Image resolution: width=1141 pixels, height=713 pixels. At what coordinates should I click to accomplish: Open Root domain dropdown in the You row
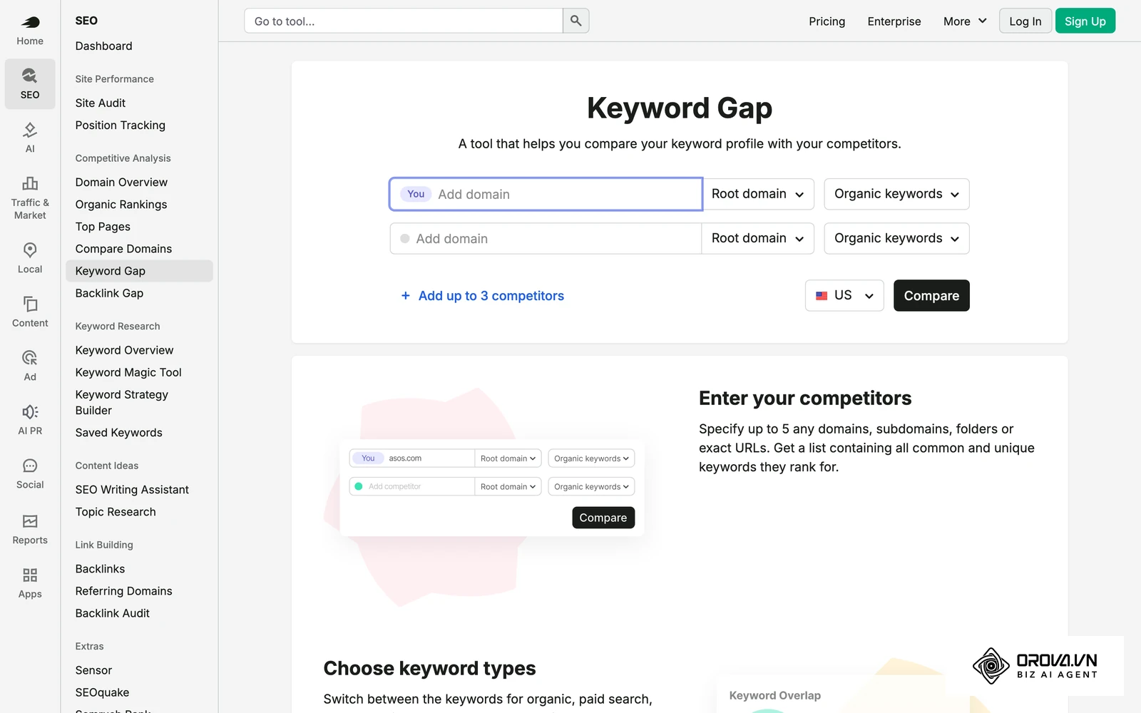(758, 194)
